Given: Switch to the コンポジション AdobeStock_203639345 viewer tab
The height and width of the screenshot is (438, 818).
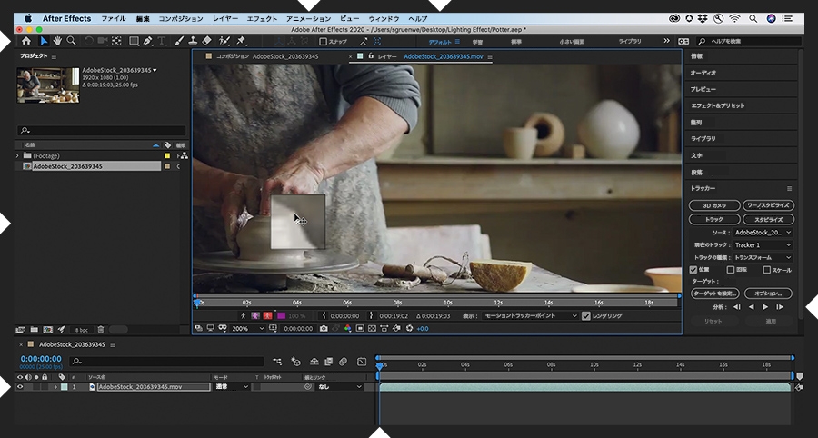Looking at the screenshot, I should (267, 56).
